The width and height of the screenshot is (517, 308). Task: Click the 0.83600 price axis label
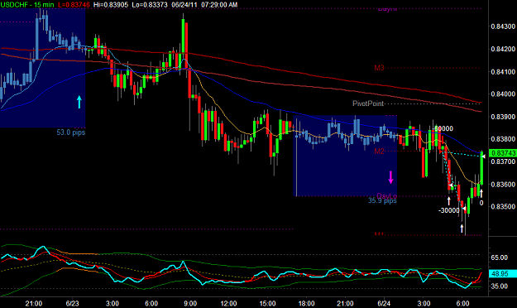pos(503,185)
